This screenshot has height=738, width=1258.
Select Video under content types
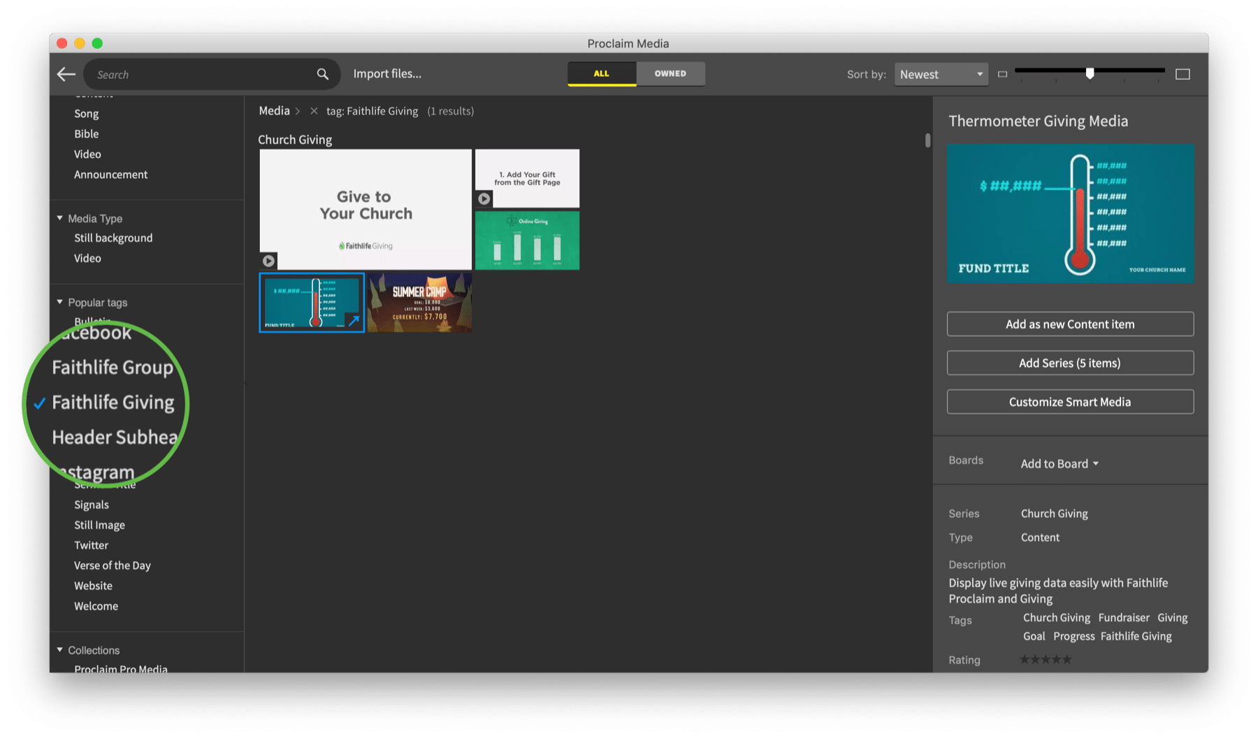pyautogui.click(x=87, y=154)
